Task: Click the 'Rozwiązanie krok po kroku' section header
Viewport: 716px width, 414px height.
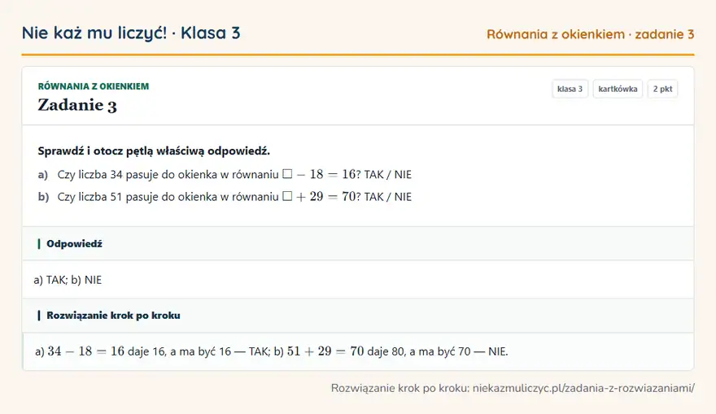Action: (358, 316)
